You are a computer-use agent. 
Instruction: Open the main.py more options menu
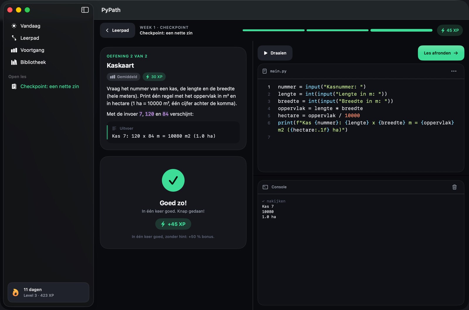[x=454, y=71]
